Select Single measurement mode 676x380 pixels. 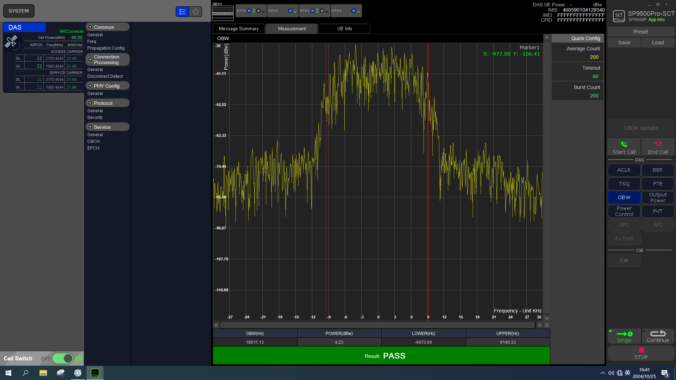pyautogui.click(x=624, y=336)
